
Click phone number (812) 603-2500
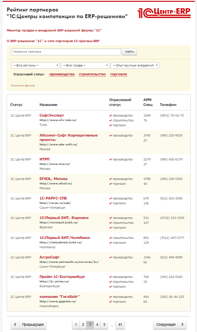(171, 198)
